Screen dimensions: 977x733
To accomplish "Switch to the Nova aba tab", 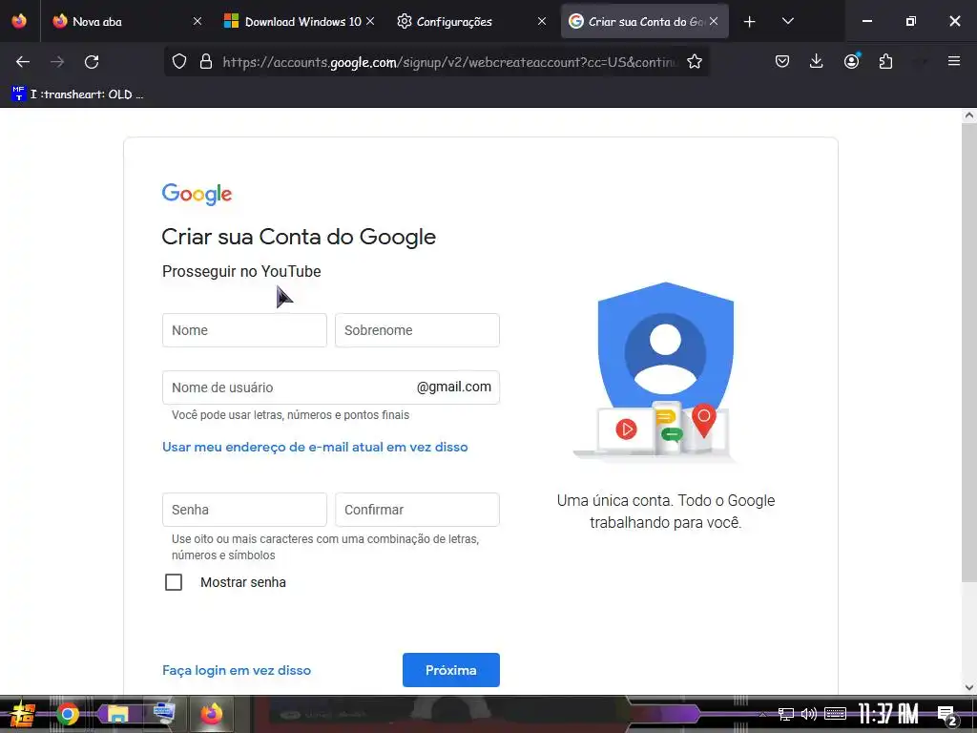I will point(125,21).
